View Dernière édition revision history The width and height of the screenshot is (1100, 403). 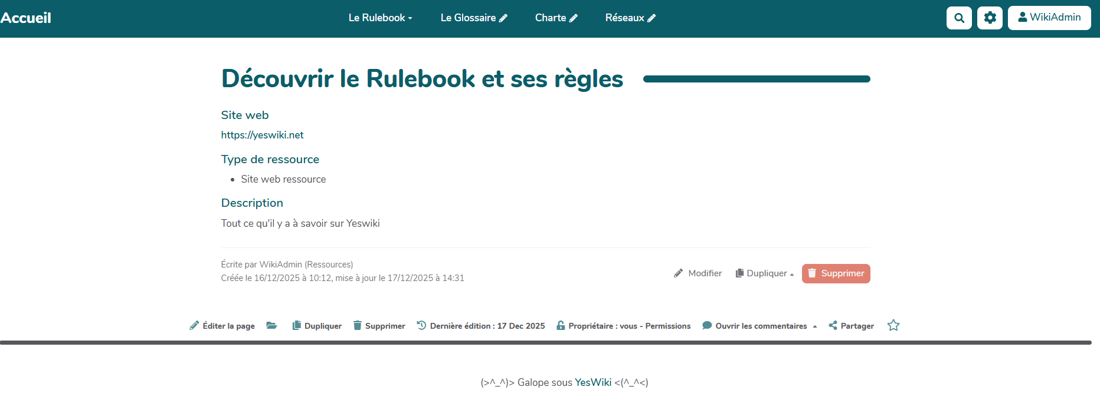coord(481,326)
